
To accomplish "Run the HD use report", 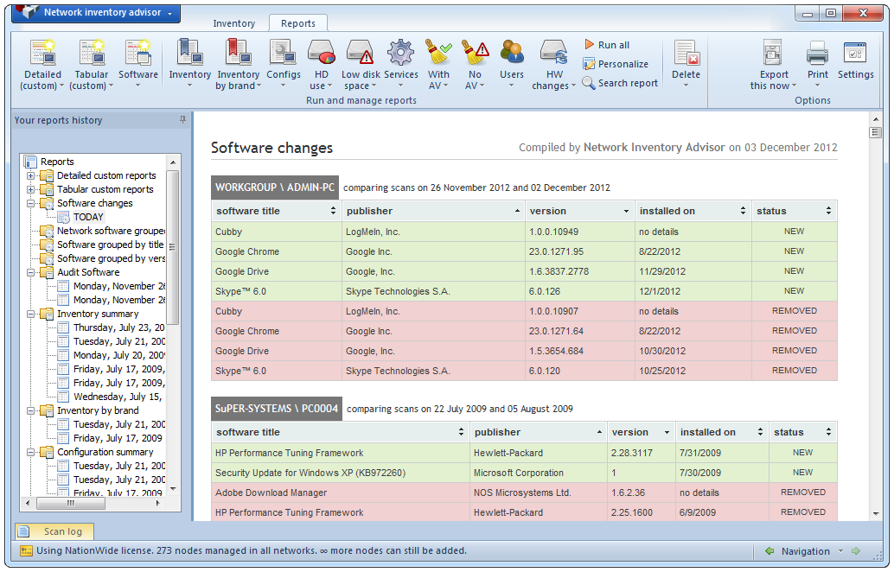I will pos(321,53).
